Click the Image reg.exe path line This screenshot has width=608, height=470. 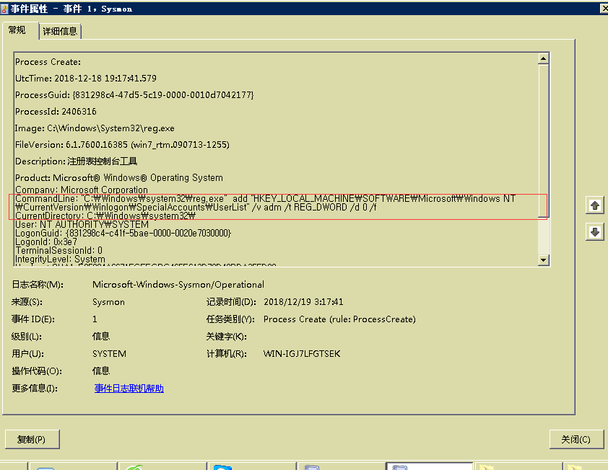pyautogui.click(x=95, y=128)
